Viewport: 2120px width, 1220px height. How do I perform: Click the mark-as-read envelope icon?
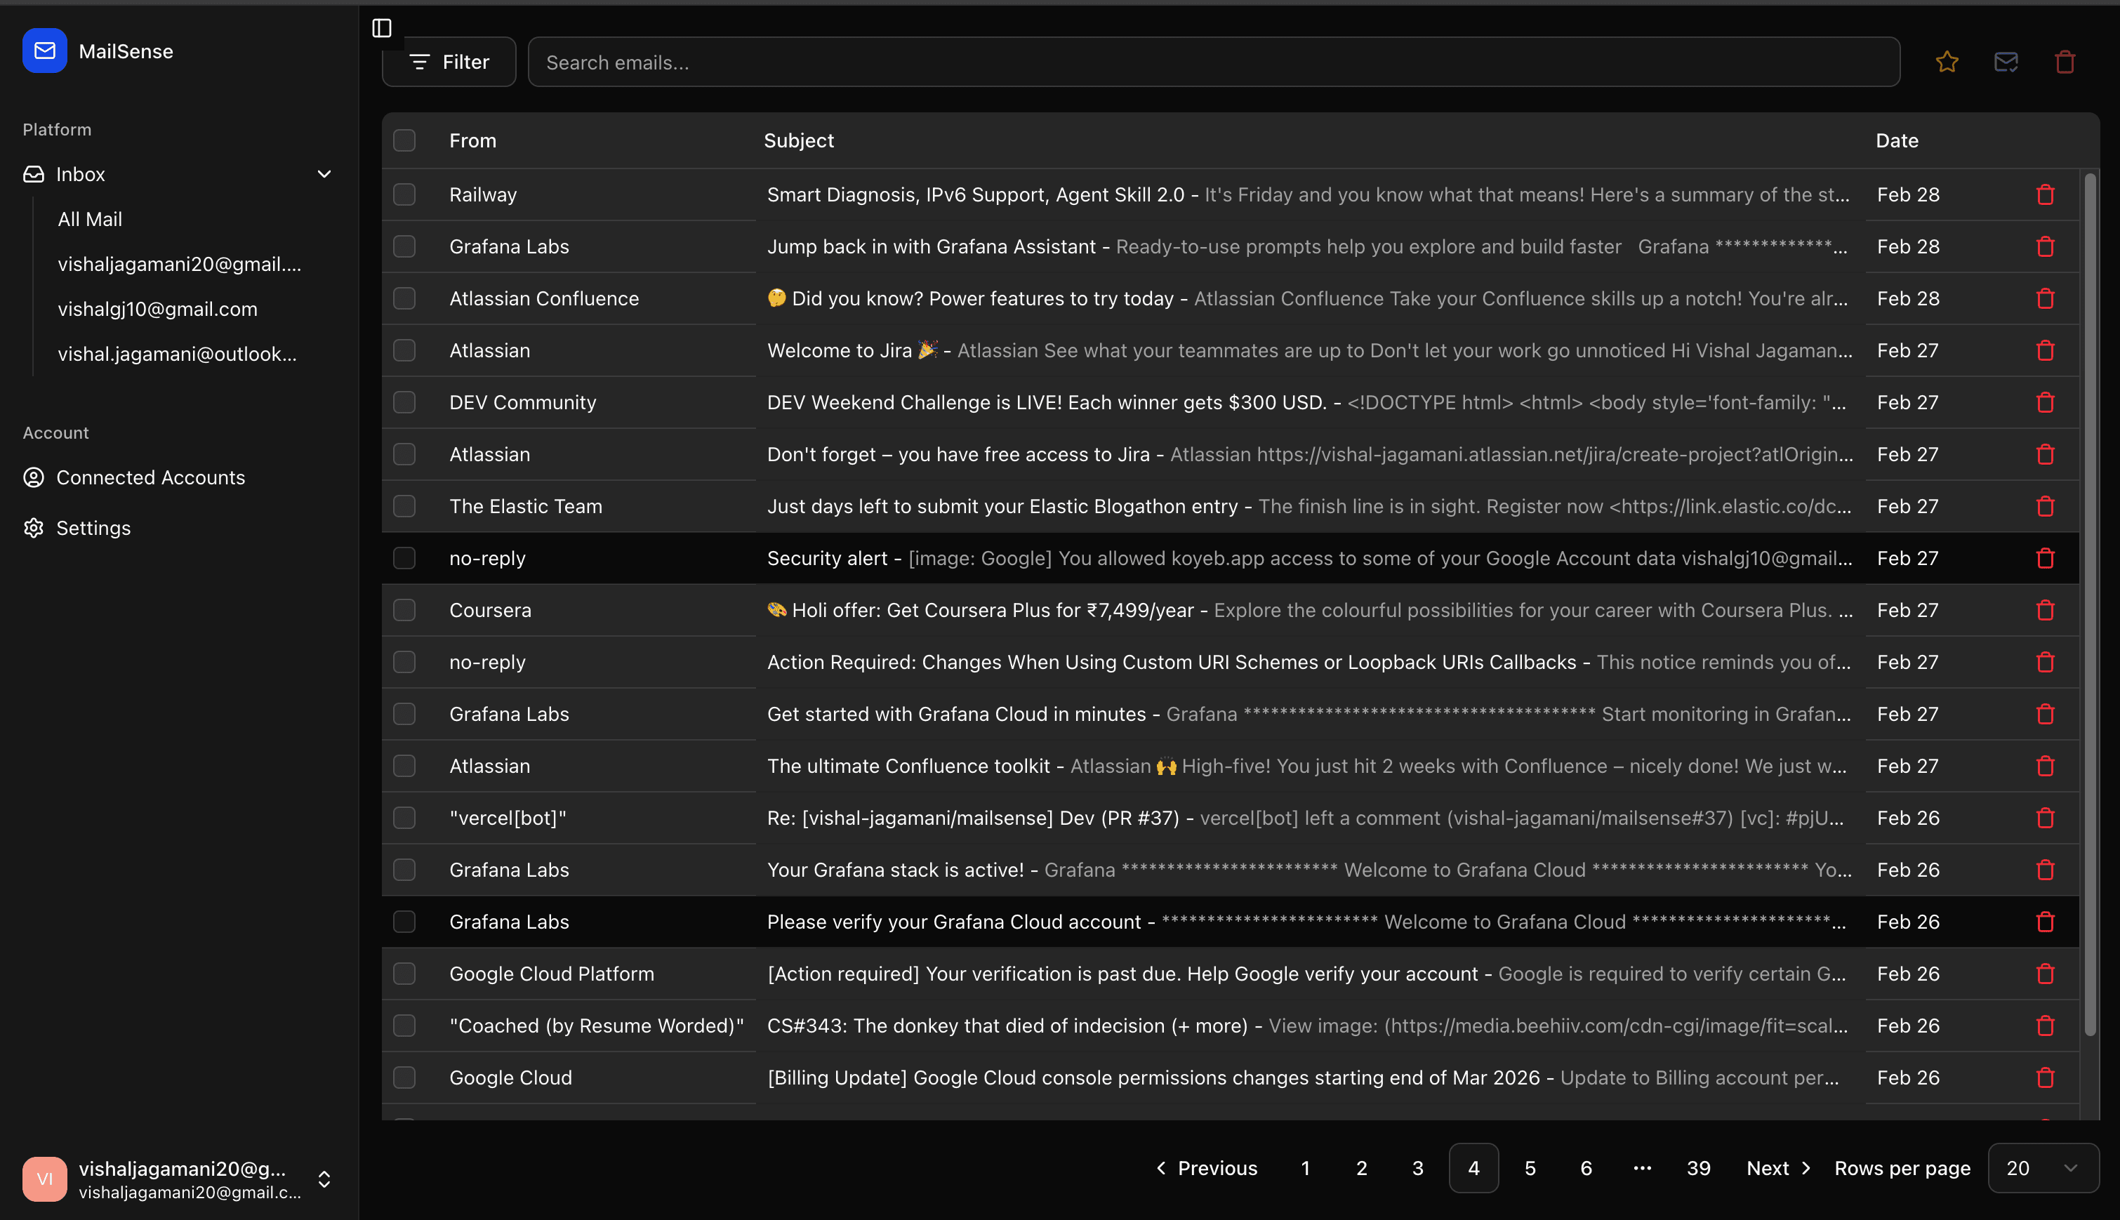point(2005,62)
